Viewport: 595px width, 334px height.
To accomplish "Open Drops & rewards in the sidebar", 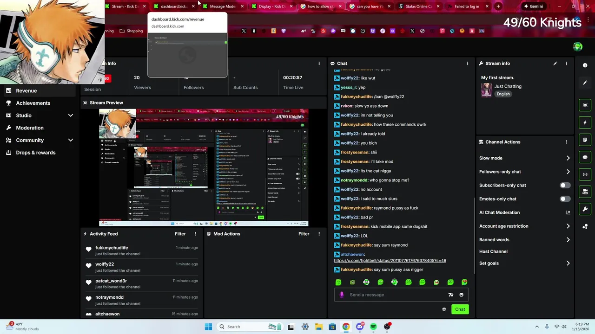I will 40,153.
